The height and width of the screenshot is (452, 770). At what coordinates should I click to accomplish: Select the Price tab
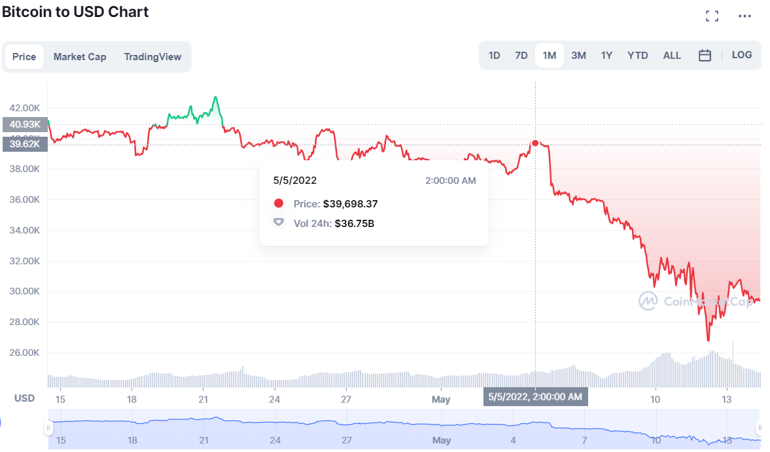[x=24, y=57]
